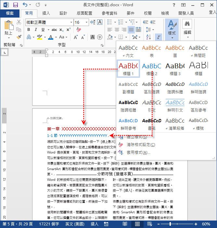This screenshot has height=228, width=217.
Task: Switch to the 校閱 tab
Action: point(148,13)
